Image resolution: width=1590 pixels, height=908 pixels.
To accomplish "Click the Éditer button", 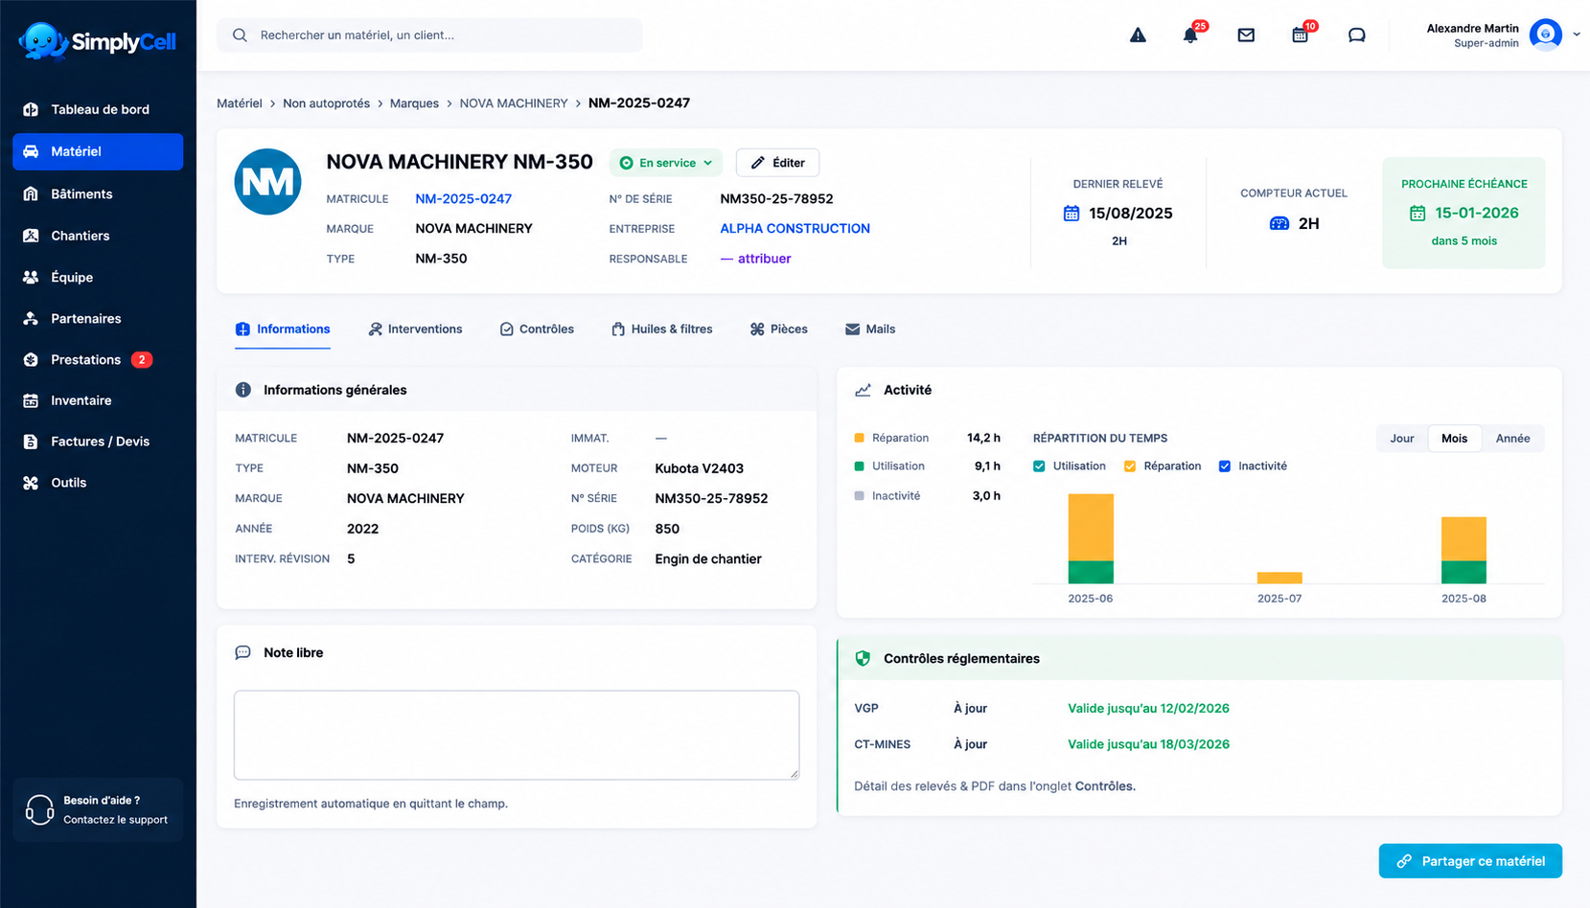I will click(777, 163).
